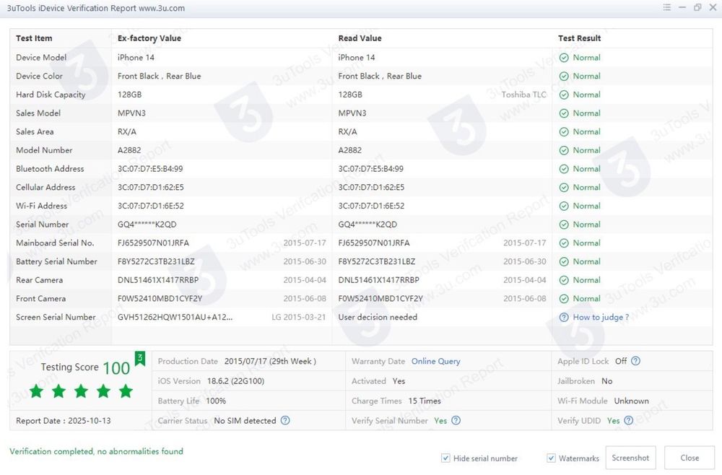Image resolution: width=722 pixels, height=475 pixels.
Task: Click the Screen Serial Number row label
Action: [x=56, y=317]
